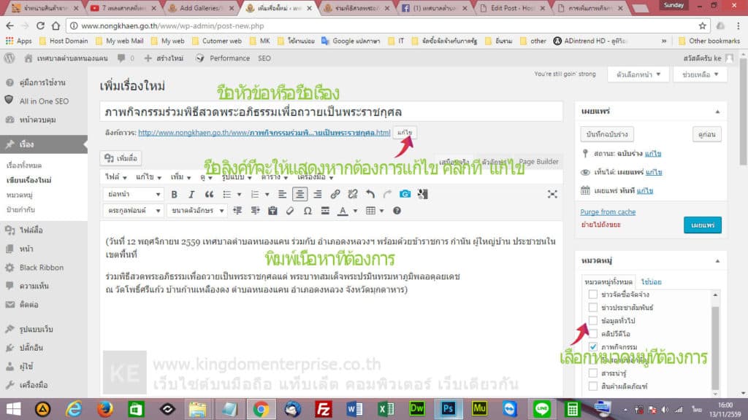
Task: Switch to the ใช้บ่อย categories tab
Action: point(651,282)
